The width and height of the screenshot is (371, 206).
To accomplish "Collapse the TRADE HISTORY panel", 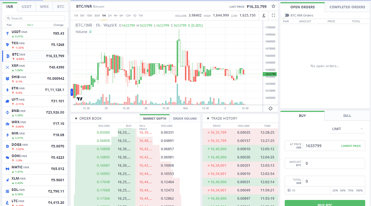I will (208, 119).
